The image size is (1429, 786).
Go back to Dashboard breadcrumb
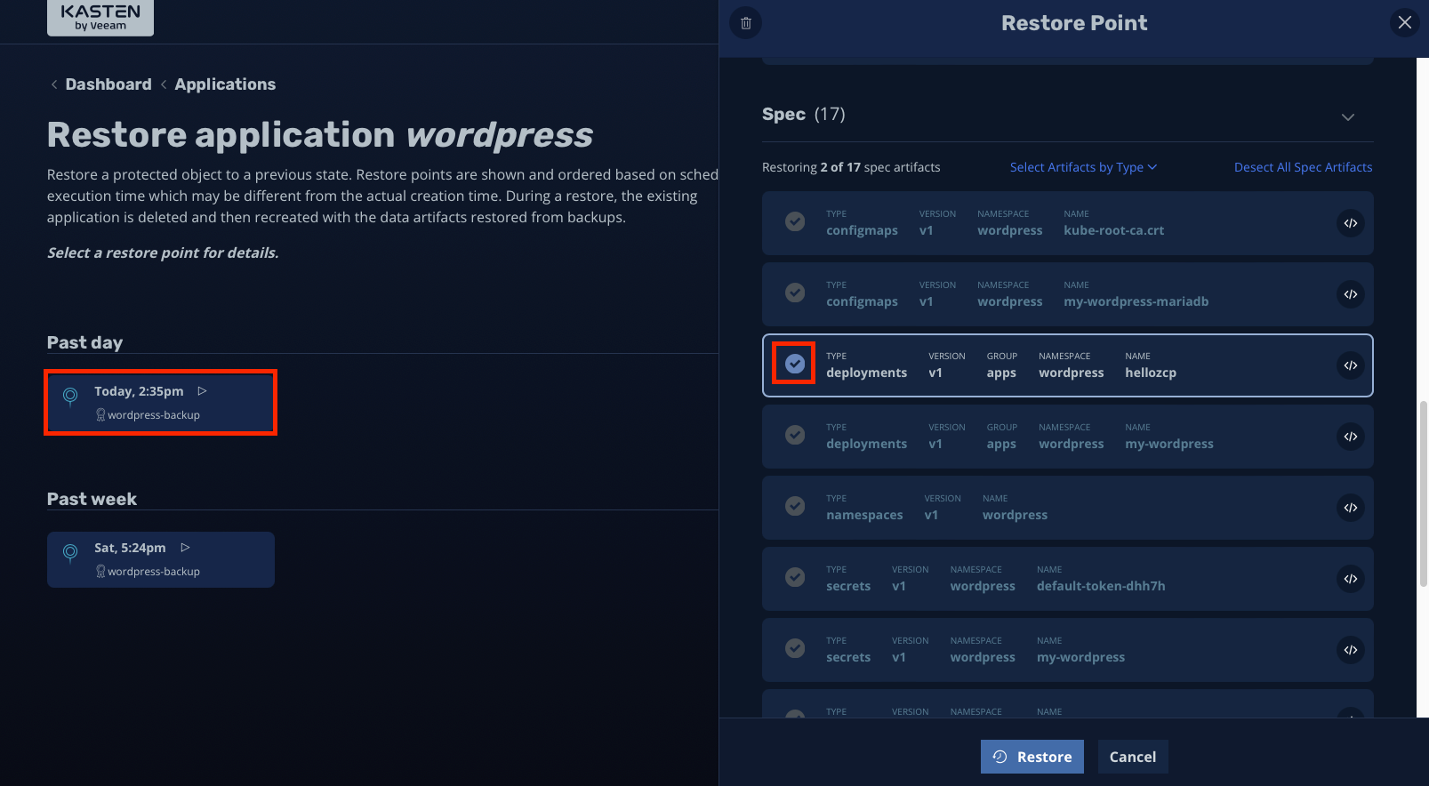point(108,84)
